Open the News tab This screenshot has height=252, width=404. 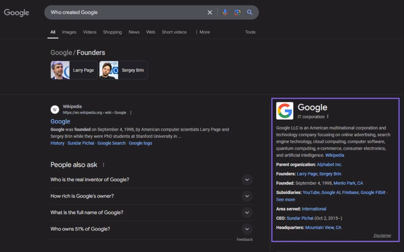coord(134,32)
